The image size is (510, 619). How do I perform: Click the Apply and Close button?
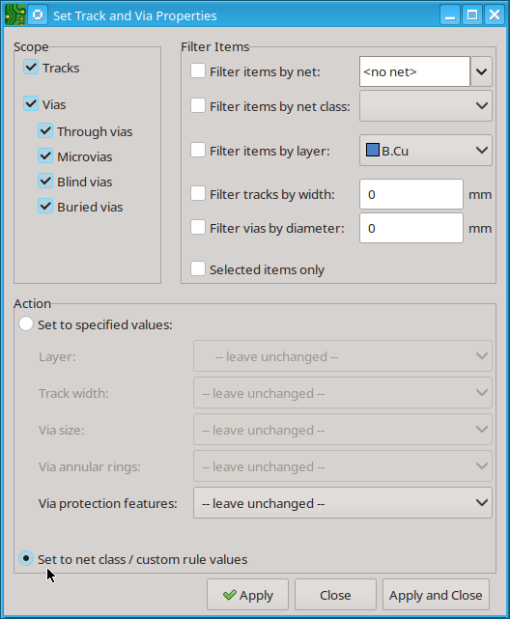coord(436,595)
